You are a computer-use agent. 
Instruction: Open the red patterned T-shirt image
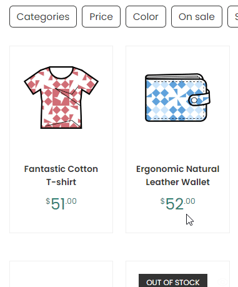pyautogui.click(x=61, y=98)
